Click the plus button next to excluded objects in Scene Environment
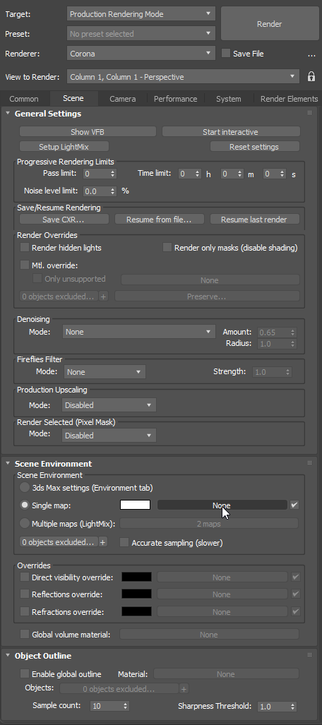Image resolution: width=322 pixels, height=725 pixels. [x=102, y=542]
